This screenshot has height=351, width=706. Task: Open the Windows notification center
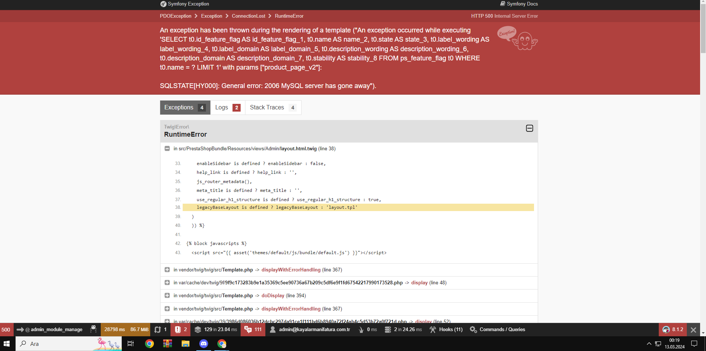pos(694,344)
